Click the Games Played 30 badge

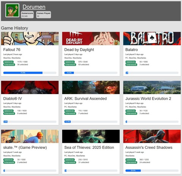44,15
